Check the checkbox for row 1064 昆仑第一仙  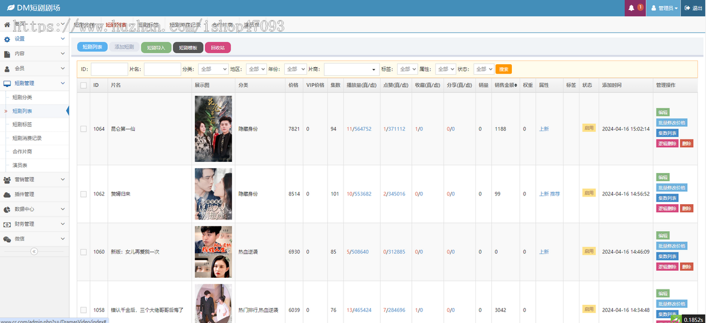[x=84, y=129]
